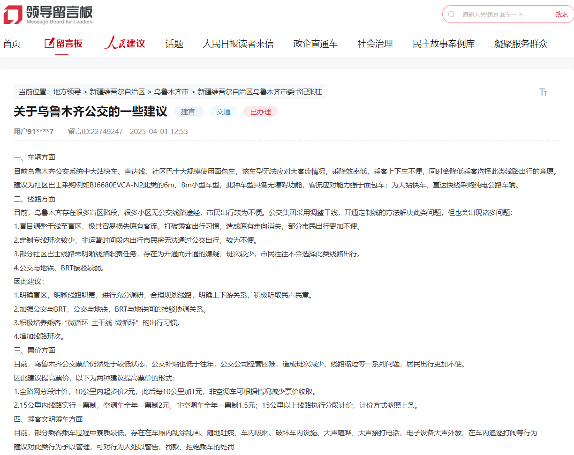The height and width of the screenshot is (455, 574).
Task: Navigate to 政企直通车
Action: pyautogui.click(x=315, y=44)
